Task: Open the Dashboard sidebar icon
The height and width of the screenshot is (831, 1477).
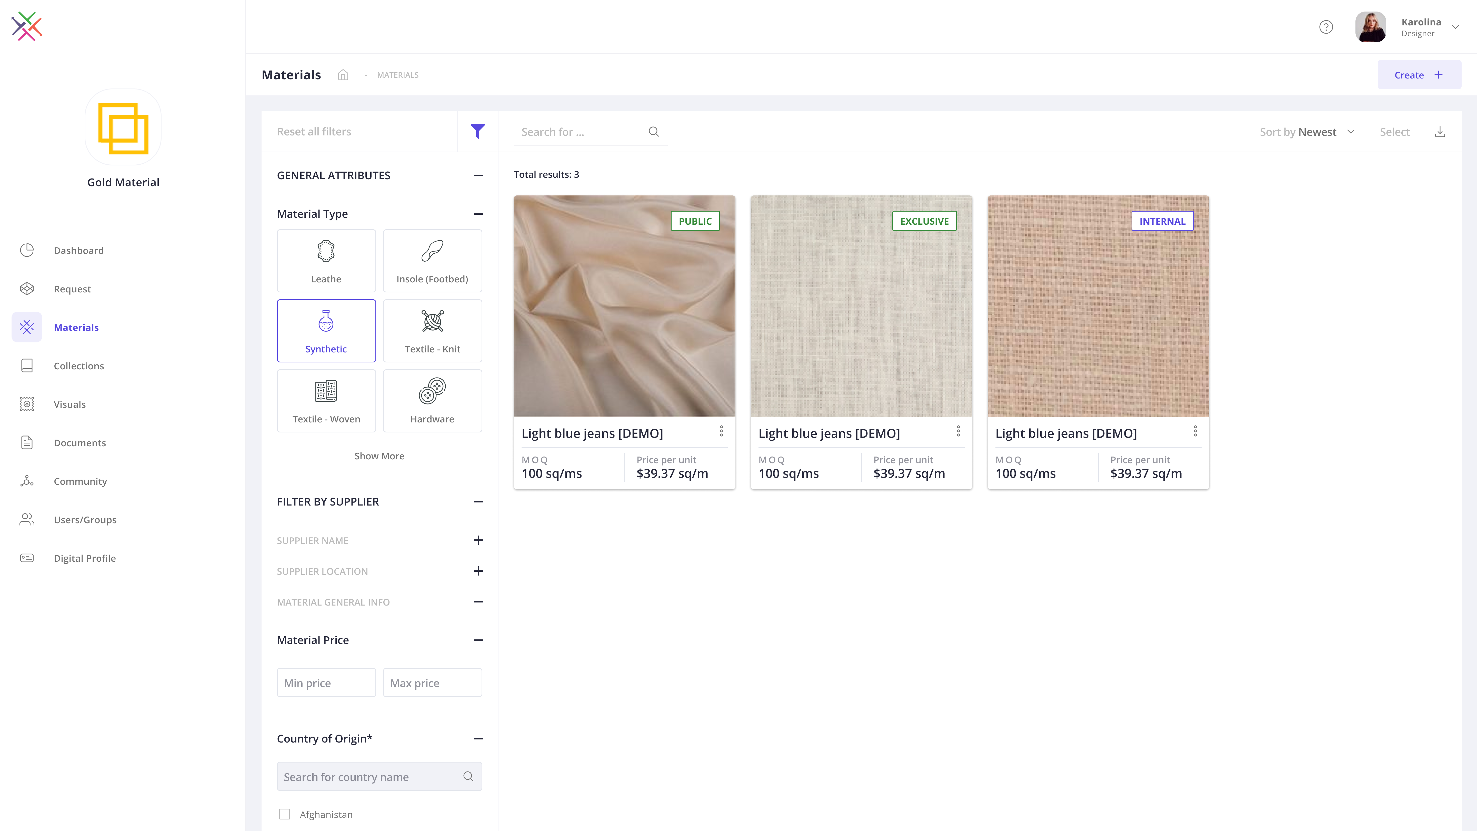Action: coord(27,250)
